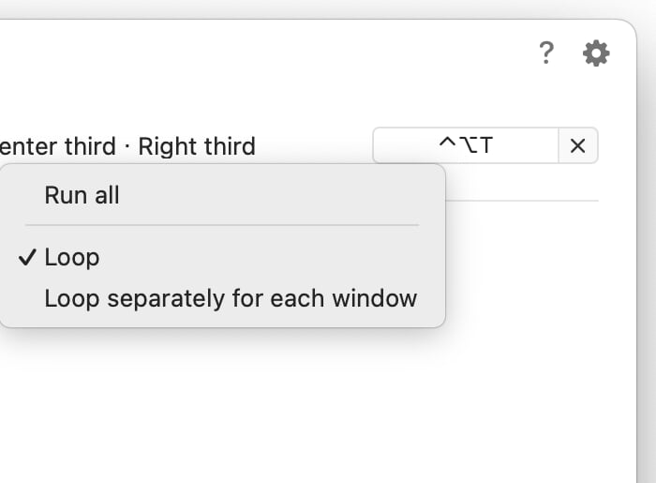This screenshot has height=483, width=656.
Task: Clear the shortcut with the X icon
Action: (x=578, y=146)
